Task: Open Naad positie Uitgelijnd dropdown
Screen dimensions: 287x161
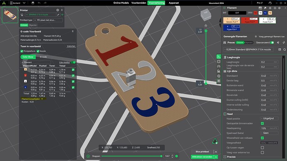Action: tap(269, 118)
